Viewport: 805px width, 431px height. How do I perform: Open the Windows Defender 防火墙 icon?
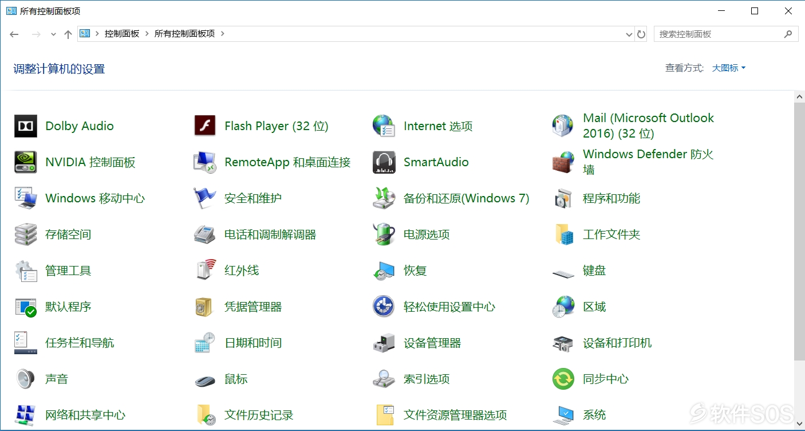[563, 162]
